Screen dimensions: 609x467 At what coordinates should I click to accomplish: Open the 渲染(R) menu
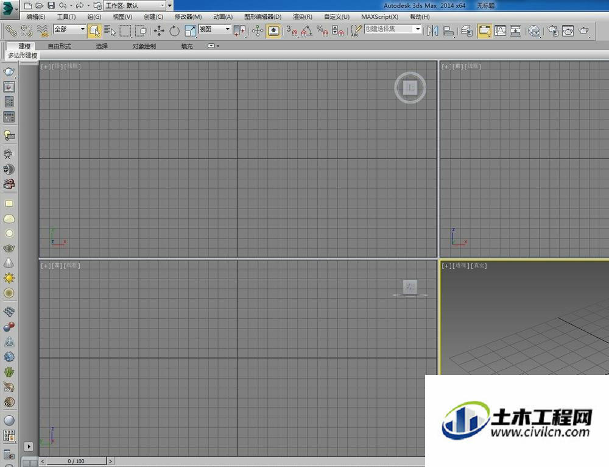pos(303,16)
